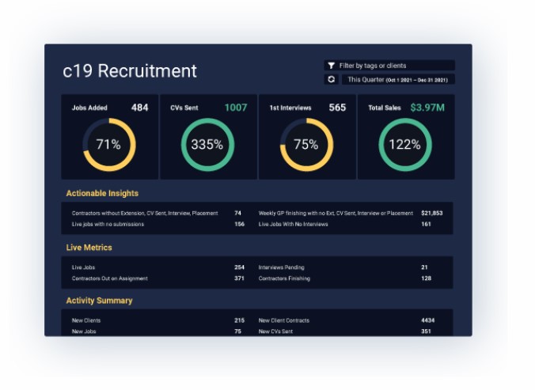The height and width of the screenshot is (390, 535).
Task: Select the 1st Interviews 75% gauge
Action: (305, 145)
